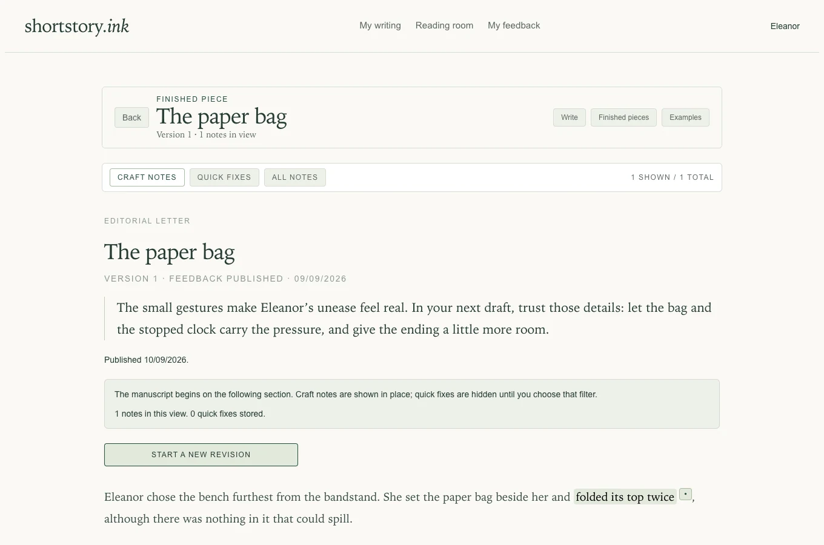Go to Finished pieces

click(x=623, y=117)
